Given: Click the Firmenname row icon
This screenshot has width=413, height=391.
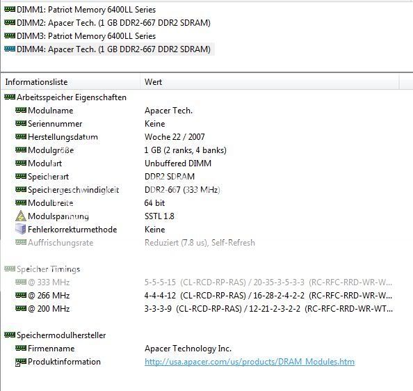Looking at the screenshot, I should [x=21, y=349].
